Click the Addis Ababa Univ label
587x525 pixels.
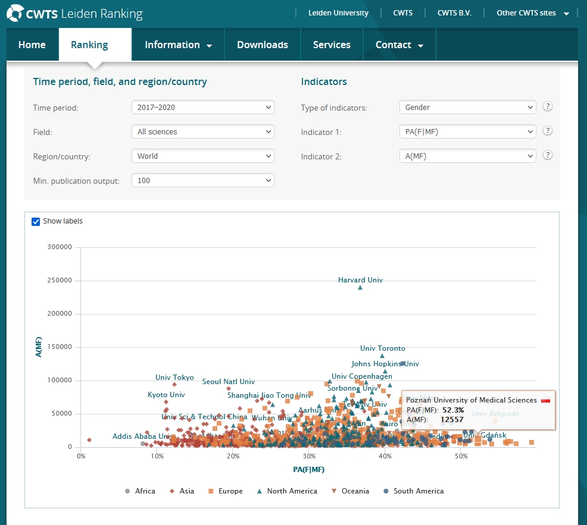coord(142,436)
